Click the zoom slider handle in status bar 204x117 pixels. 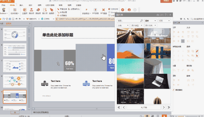184,116
